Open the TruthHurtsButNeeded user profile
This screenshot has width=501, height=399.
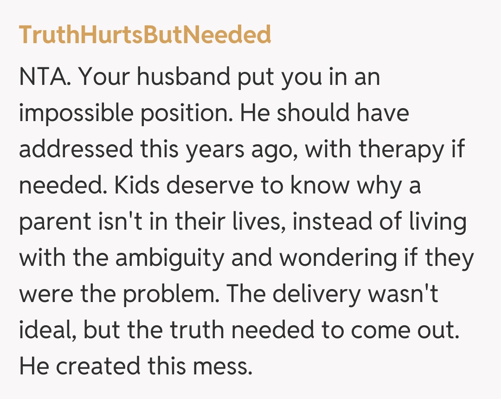tap(145, 35)
